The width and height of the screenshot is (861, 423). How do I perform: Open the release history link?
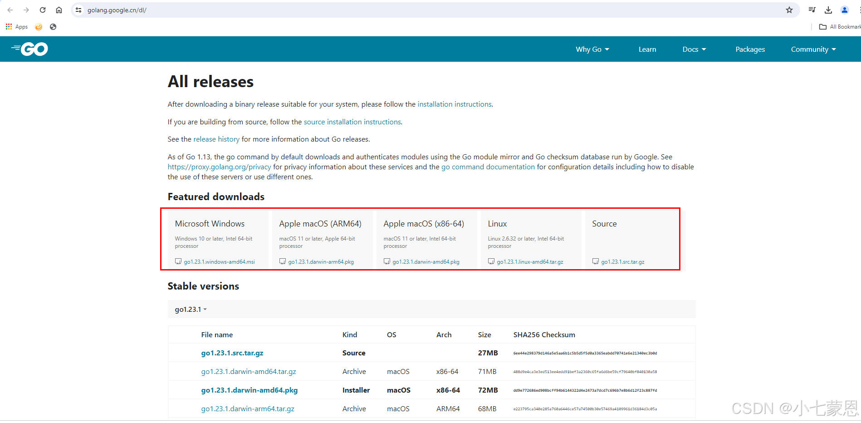(x=216, y=139)
